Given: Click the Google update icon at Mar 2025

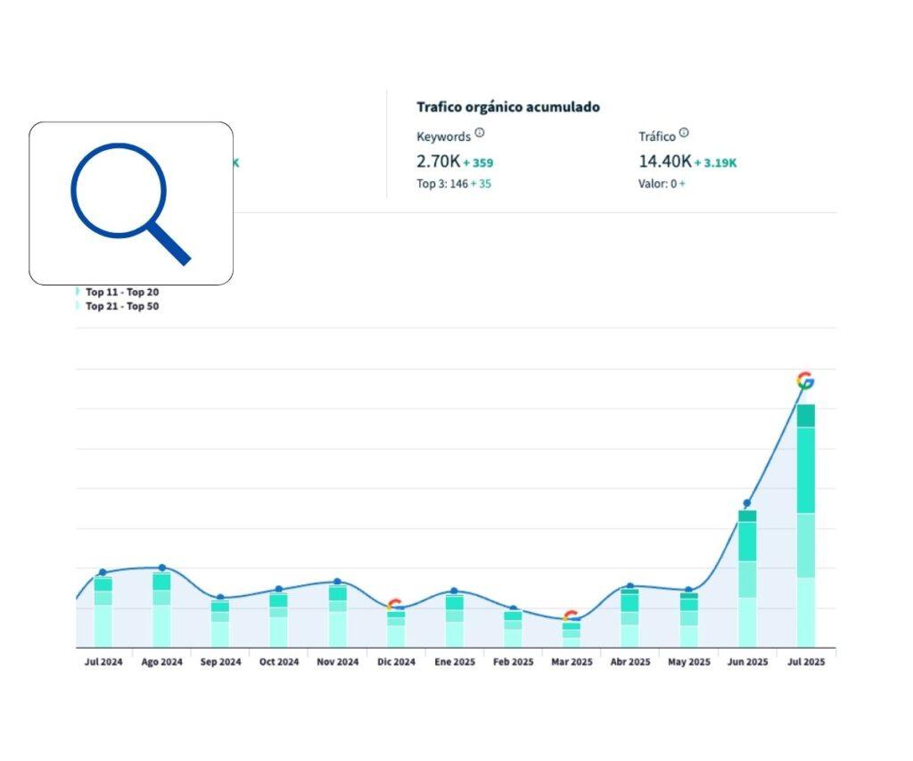Looking at the screenshot, I should tap(571, 616).
